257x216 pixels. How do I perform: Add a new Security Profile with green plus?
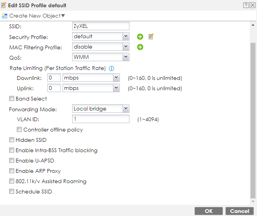[x=140, y=37]
